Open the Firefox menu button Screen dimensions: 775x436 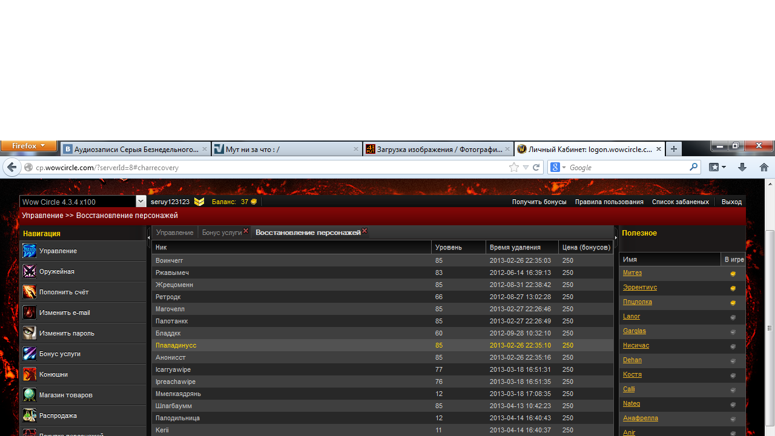click(x=28, y=146)
